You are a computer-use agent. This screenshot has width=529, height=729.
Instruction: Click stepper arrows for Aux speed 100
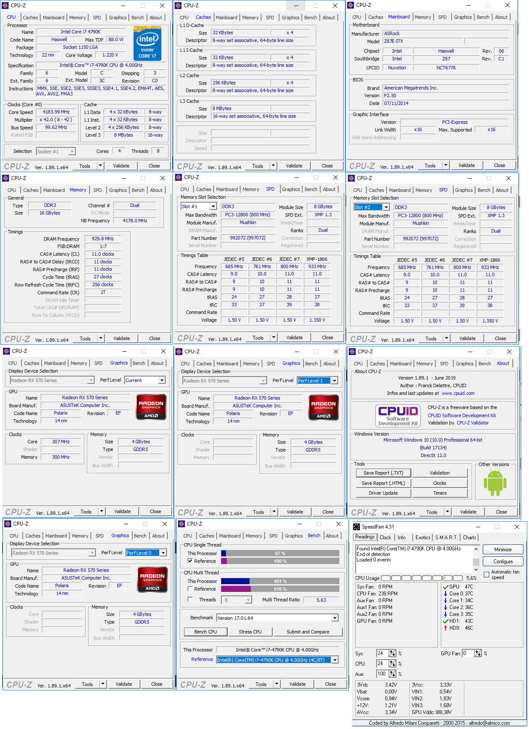coord(392,674)
